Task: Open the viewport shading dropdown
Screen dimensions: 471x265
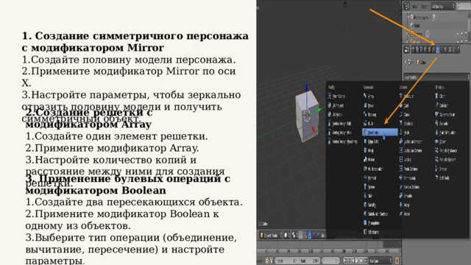Action: coord(287,236)
